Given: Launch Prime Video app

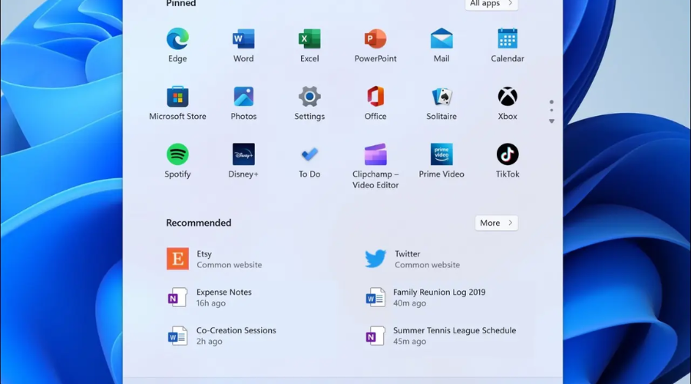Looking at the screenshot, I should point(441,154).
